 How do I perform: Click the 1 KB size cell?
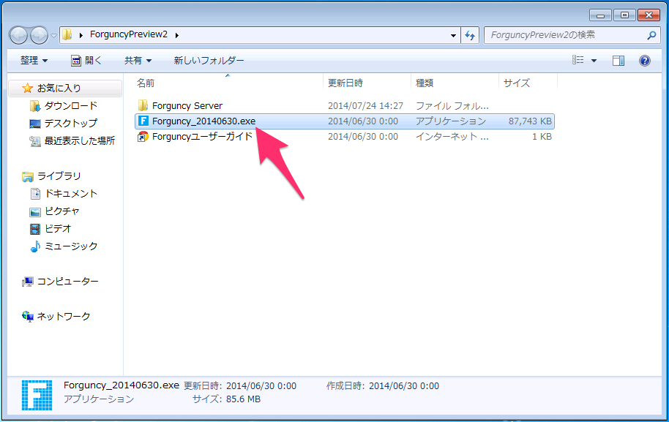pos(542,137)
